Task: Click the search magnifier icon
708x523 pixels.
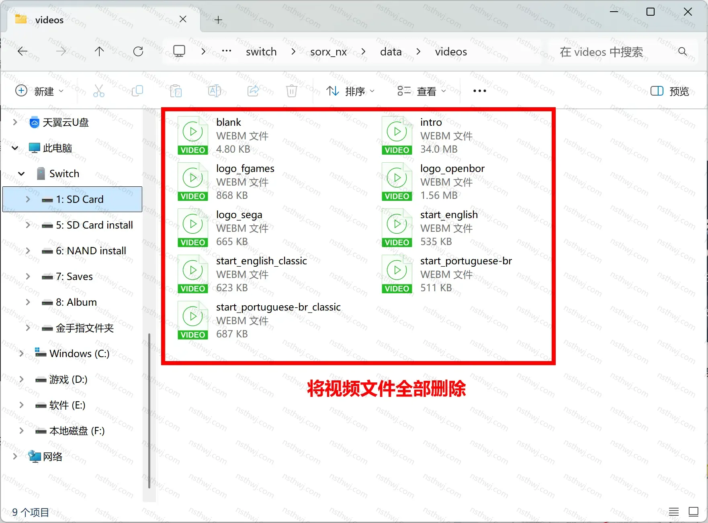Action: coord(682,51)
